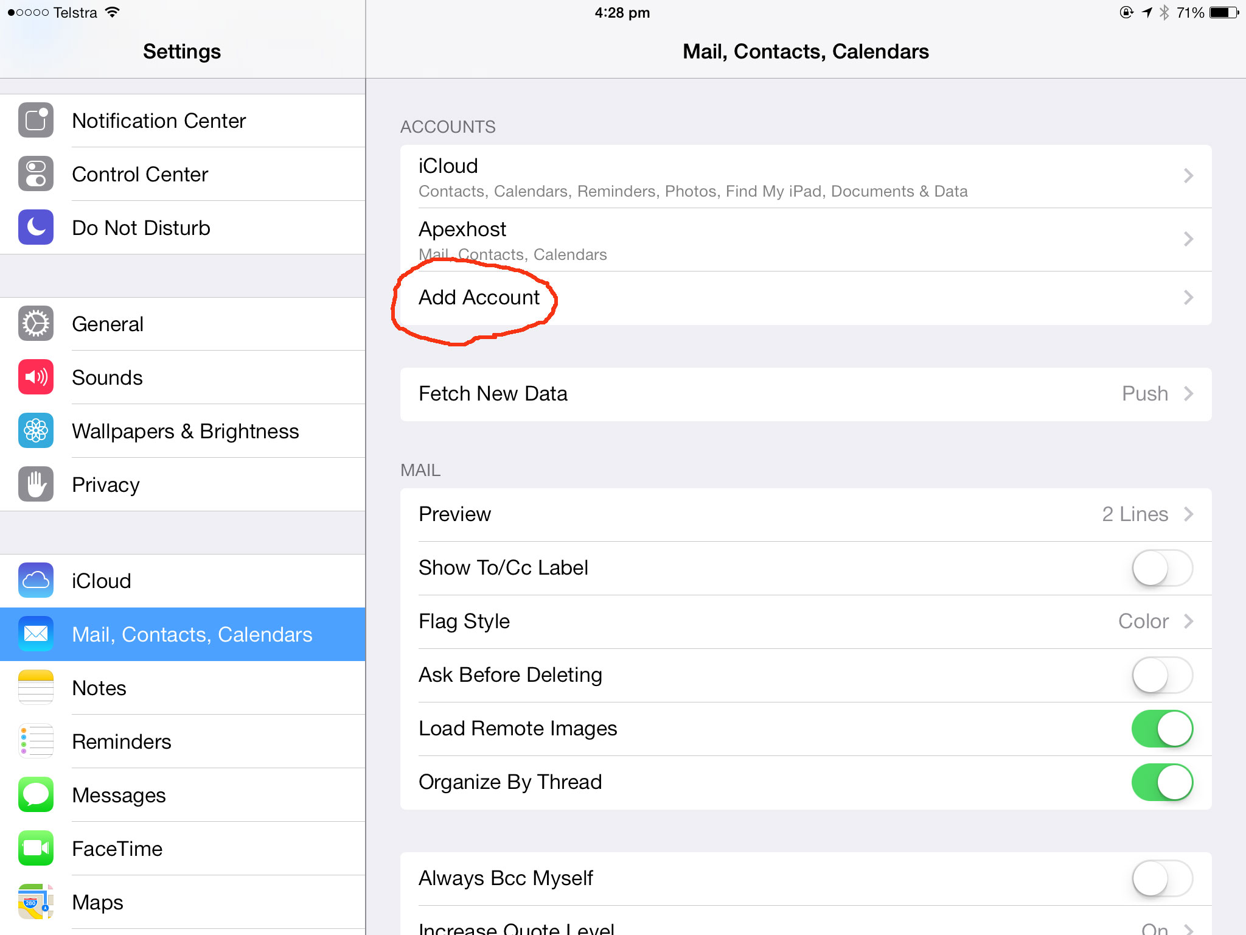Open Control Center settings

183,174
